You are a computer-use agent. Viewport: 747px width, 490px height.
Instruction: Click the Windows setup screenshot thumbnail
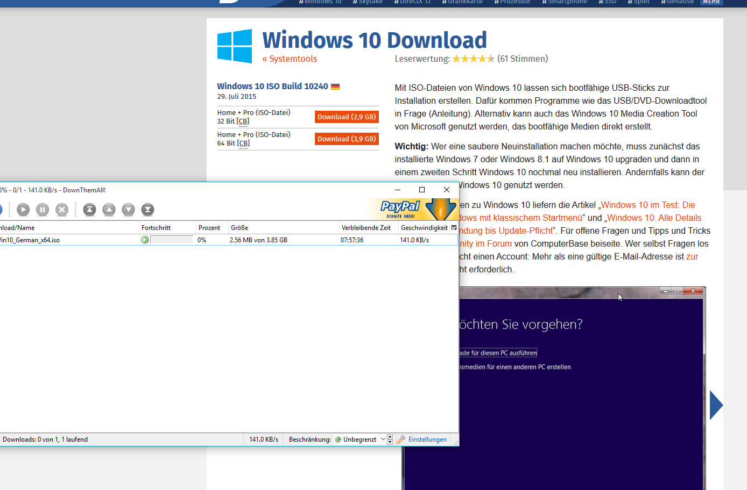pyautogui.click(x=554, y=388)
